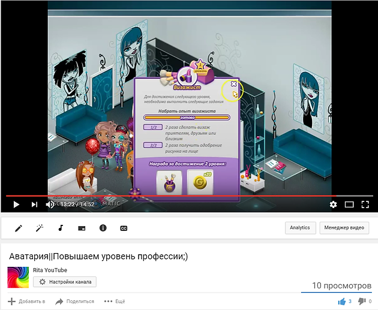Open the Analytics button
The height and width of the screenshot is (310, 378).
point(300,228)
